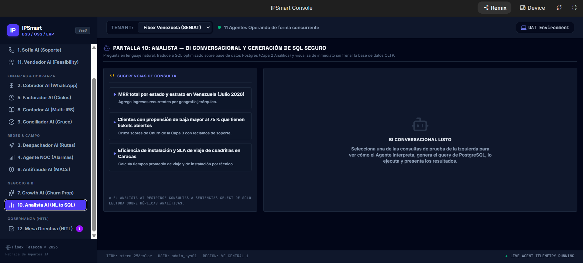
Task: Click the IPSmart Console title
Action: tap(292, 8)
